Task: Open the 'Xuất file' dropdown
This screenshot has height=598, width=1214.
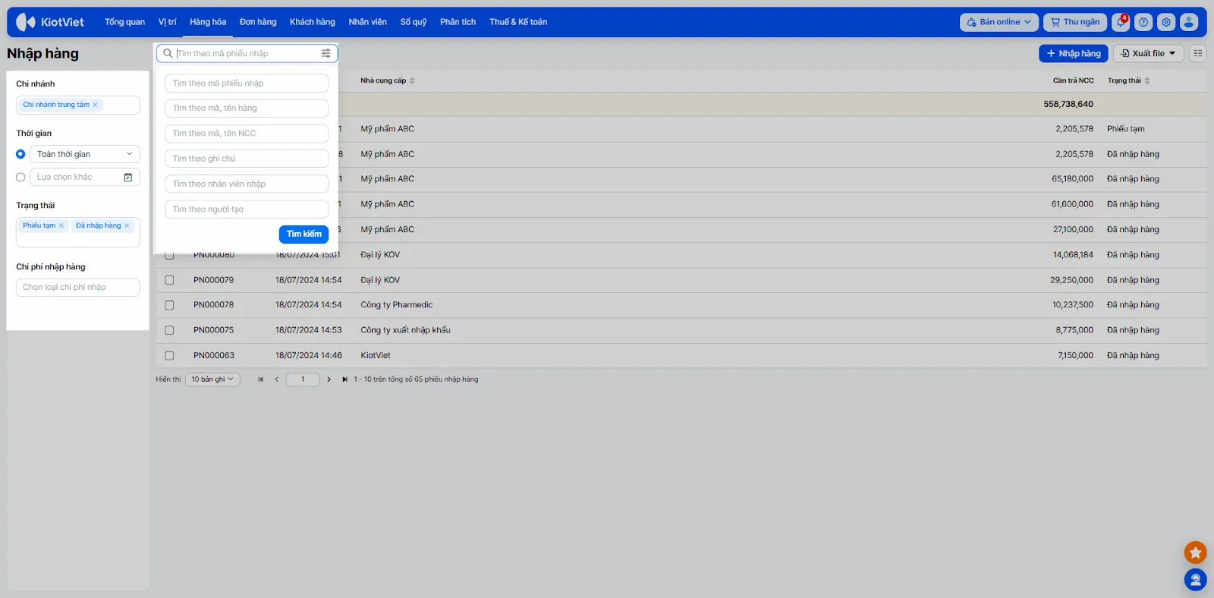Action: pos(1148,53)
